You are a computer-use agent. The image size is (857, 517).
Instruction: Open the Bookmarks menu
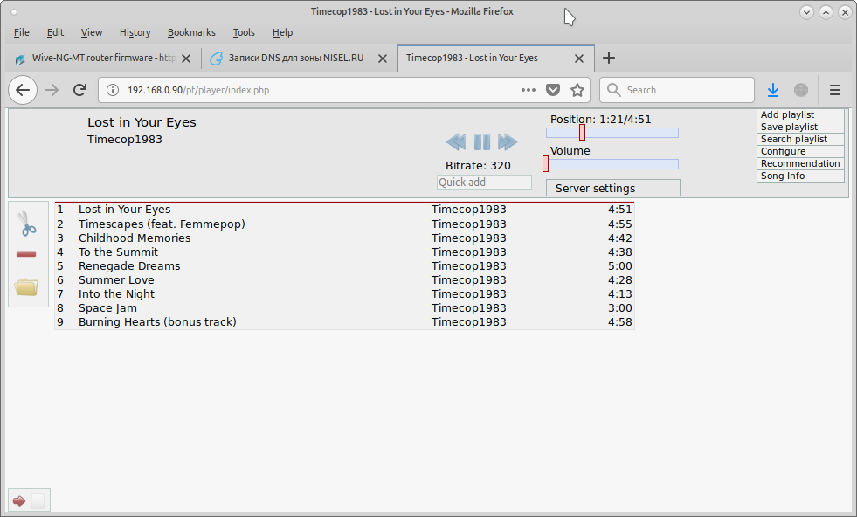click(x=191, y=32)
